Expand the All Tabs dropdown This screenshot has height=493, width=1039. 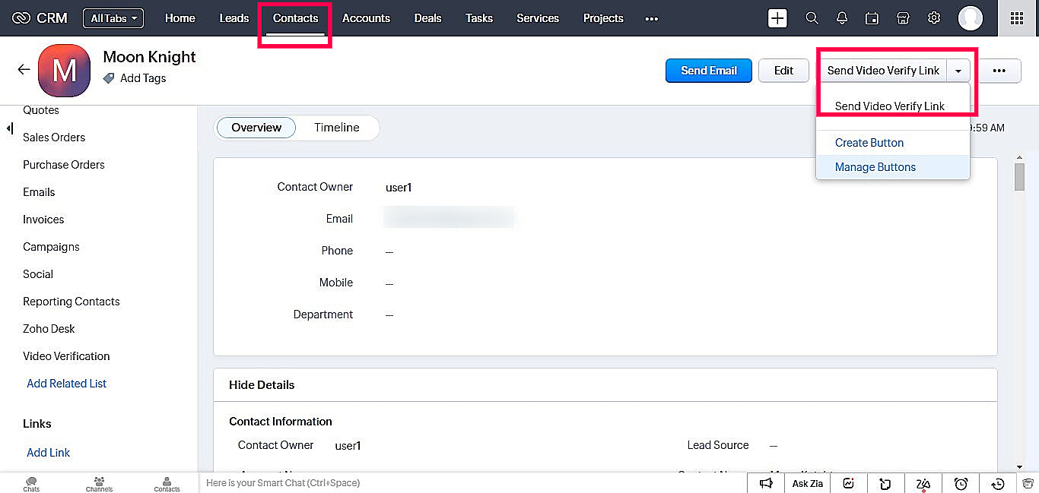[x=113, y=18]
